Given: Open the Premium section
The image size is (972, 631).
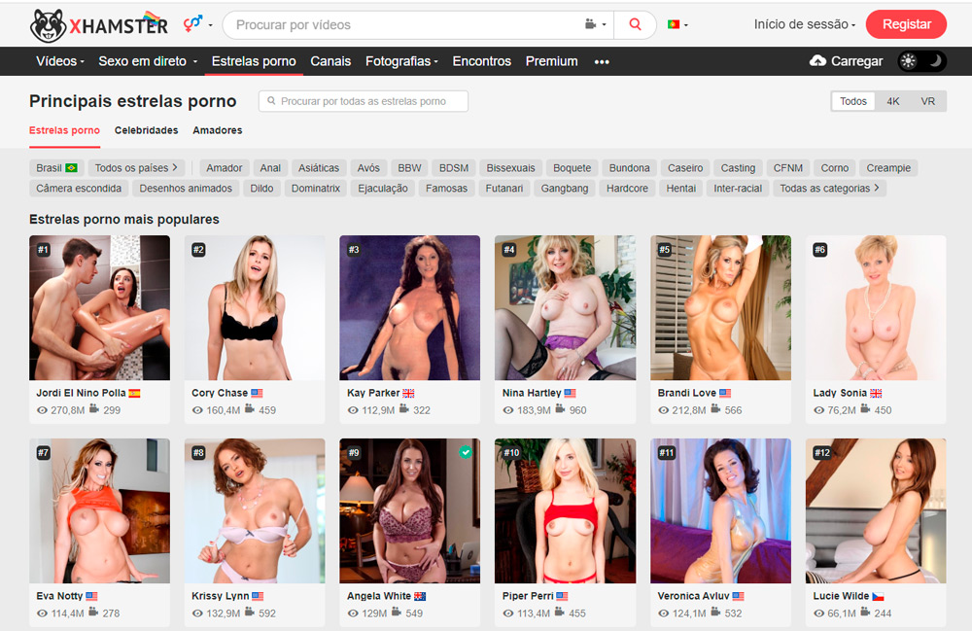Looking at the screenshot, I should [552, 61].
